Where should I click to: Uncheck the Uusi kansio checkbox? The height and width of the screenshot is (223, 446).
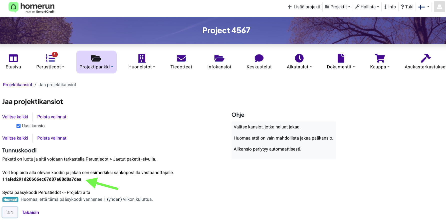(x=18, y=126)
